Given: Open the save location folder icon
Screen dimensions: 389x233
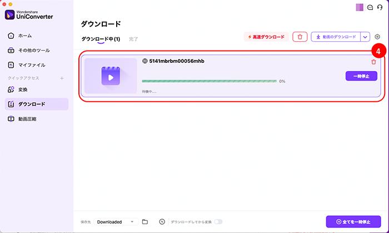Looking at the screenshot, I should coord(144,221).
